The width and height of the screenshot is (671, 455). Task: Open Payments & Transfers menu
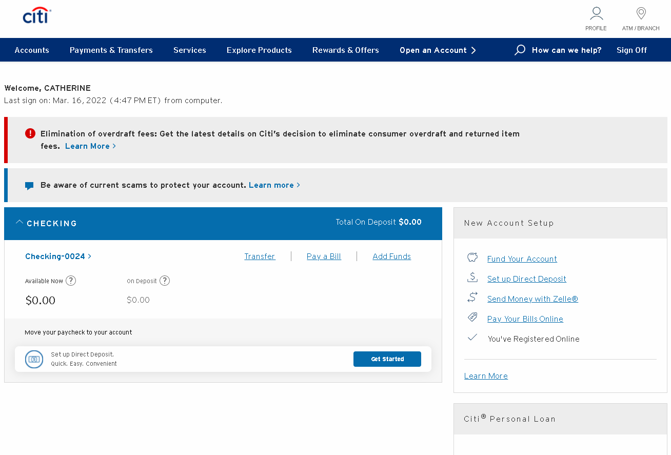tap(111, 50)
